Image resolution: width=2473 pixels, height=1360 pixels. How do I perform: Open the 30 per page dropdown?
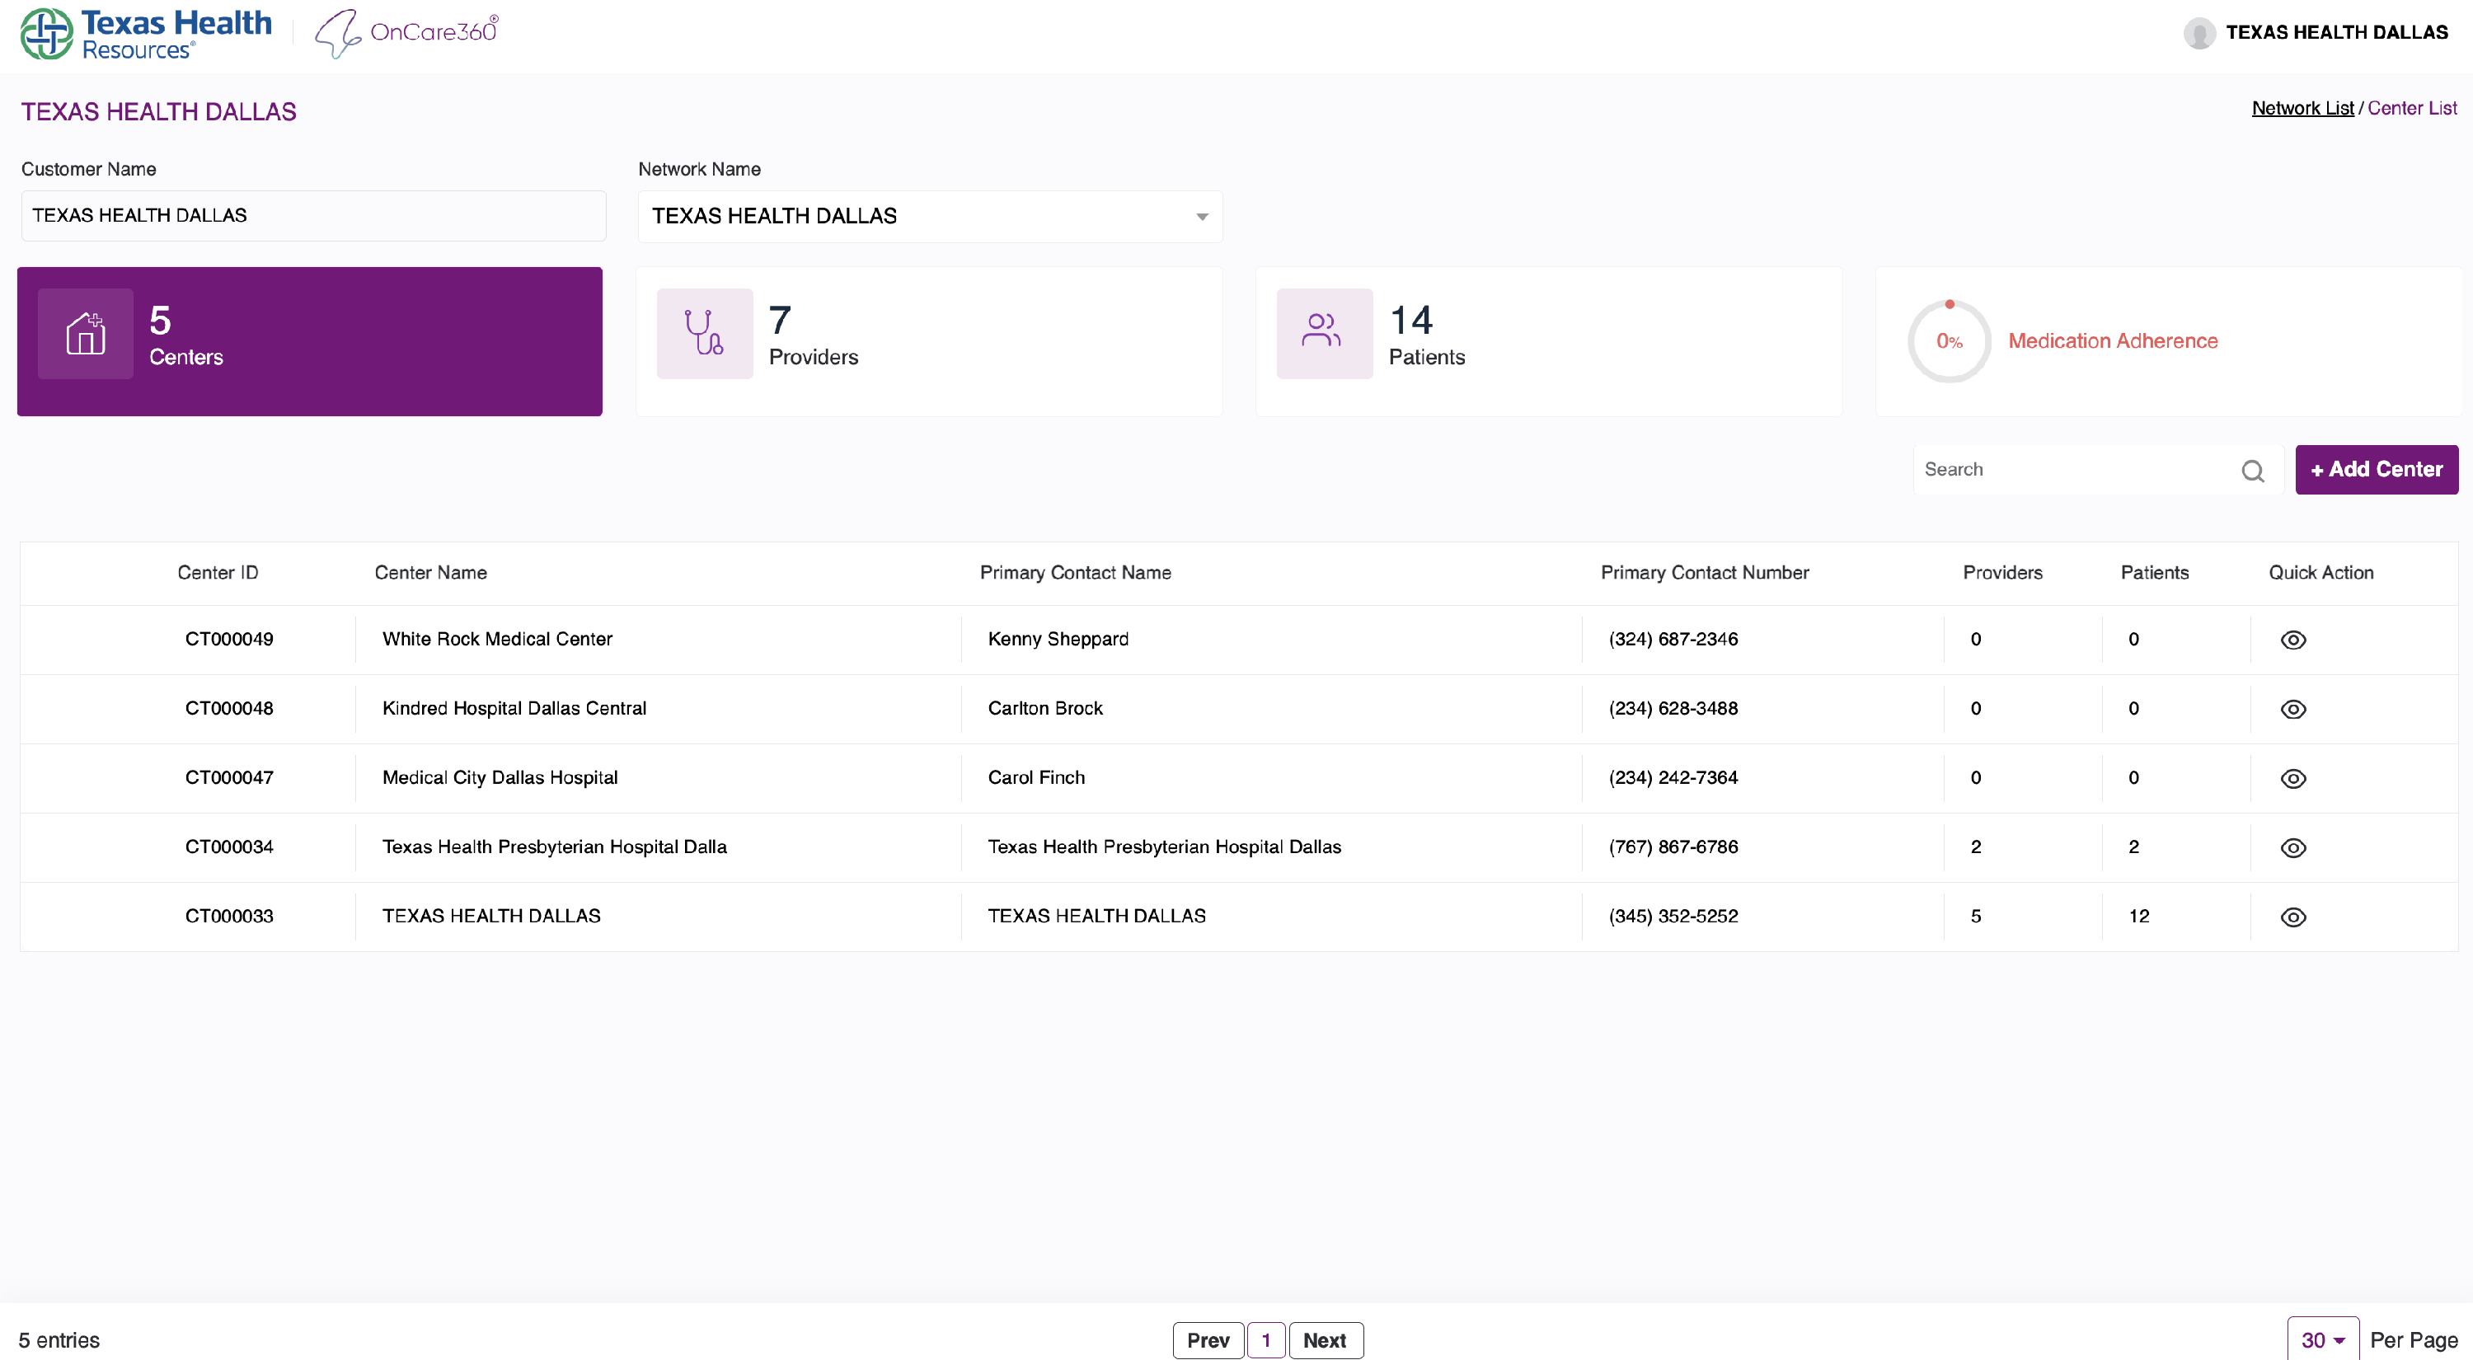click(2321, 1339)
